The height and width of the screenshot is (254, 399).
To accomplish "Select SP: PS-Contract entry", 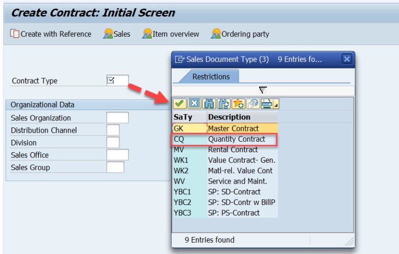I will click(x=243, y=213).
